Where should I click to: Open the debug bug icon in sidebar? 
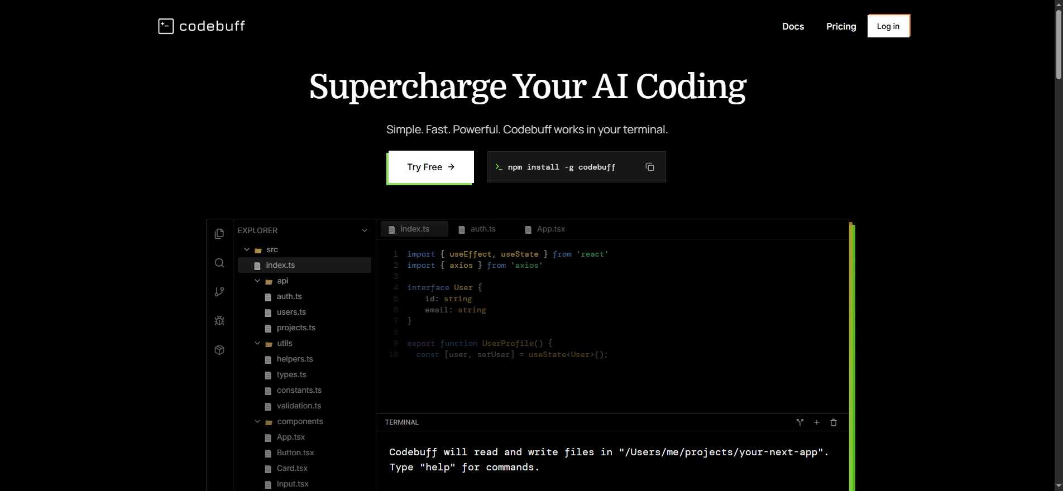point(219,321)
